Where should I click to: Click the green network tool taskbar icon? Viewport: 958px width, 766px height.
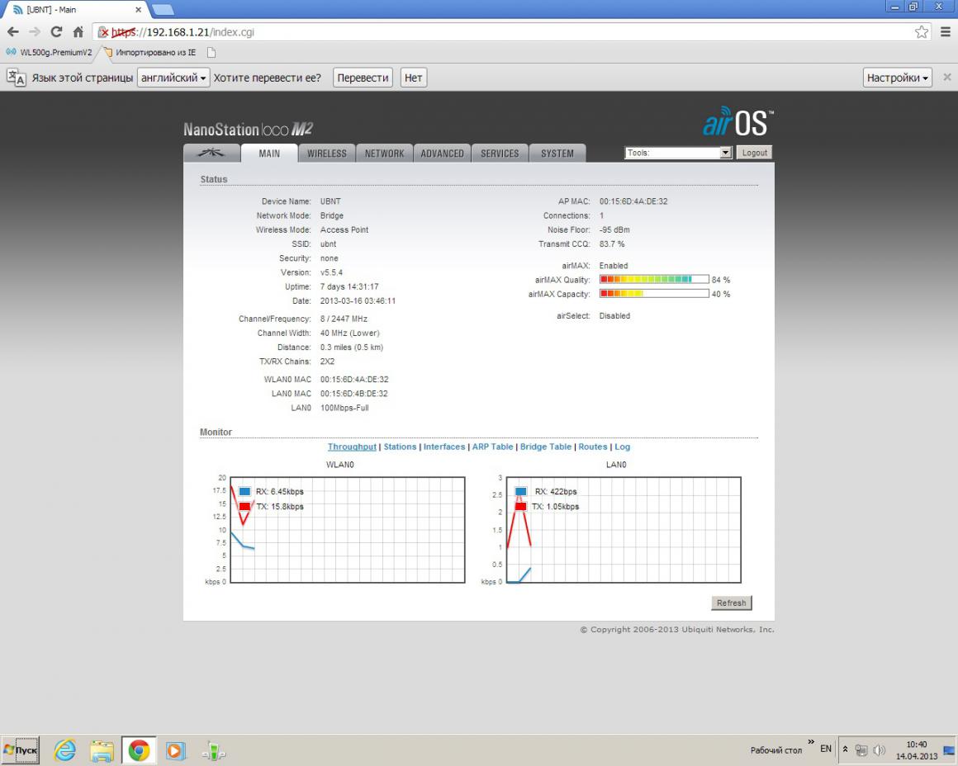(x=213, y=750)
